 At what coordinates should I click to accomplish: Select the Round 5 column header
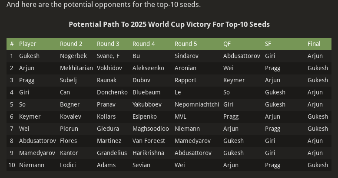186,44
